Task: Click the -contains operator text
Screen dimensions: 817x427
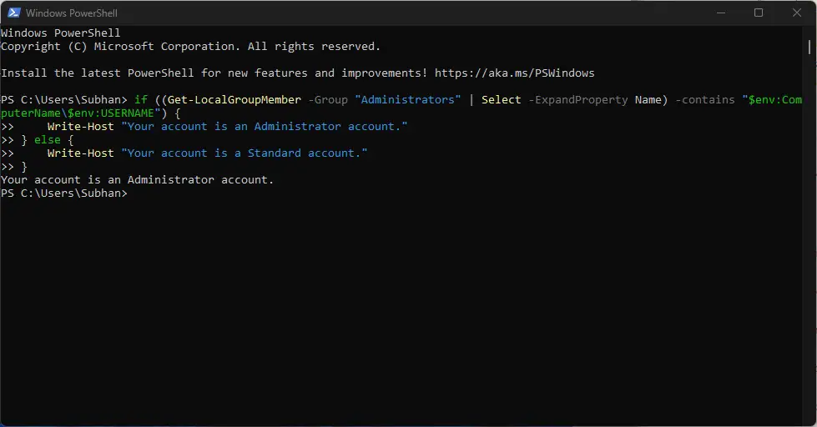Action: click(x=704, y=99)
